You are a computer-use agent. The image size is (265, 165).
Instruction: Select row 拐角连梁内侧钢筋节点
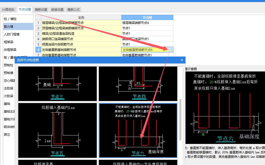coord(81,44)
